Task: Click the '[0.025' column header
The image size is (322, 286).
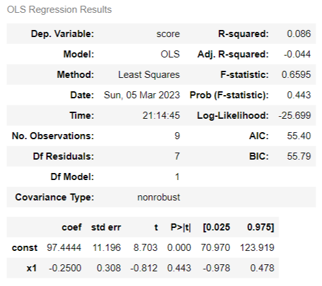Action: tap(217, 227)
